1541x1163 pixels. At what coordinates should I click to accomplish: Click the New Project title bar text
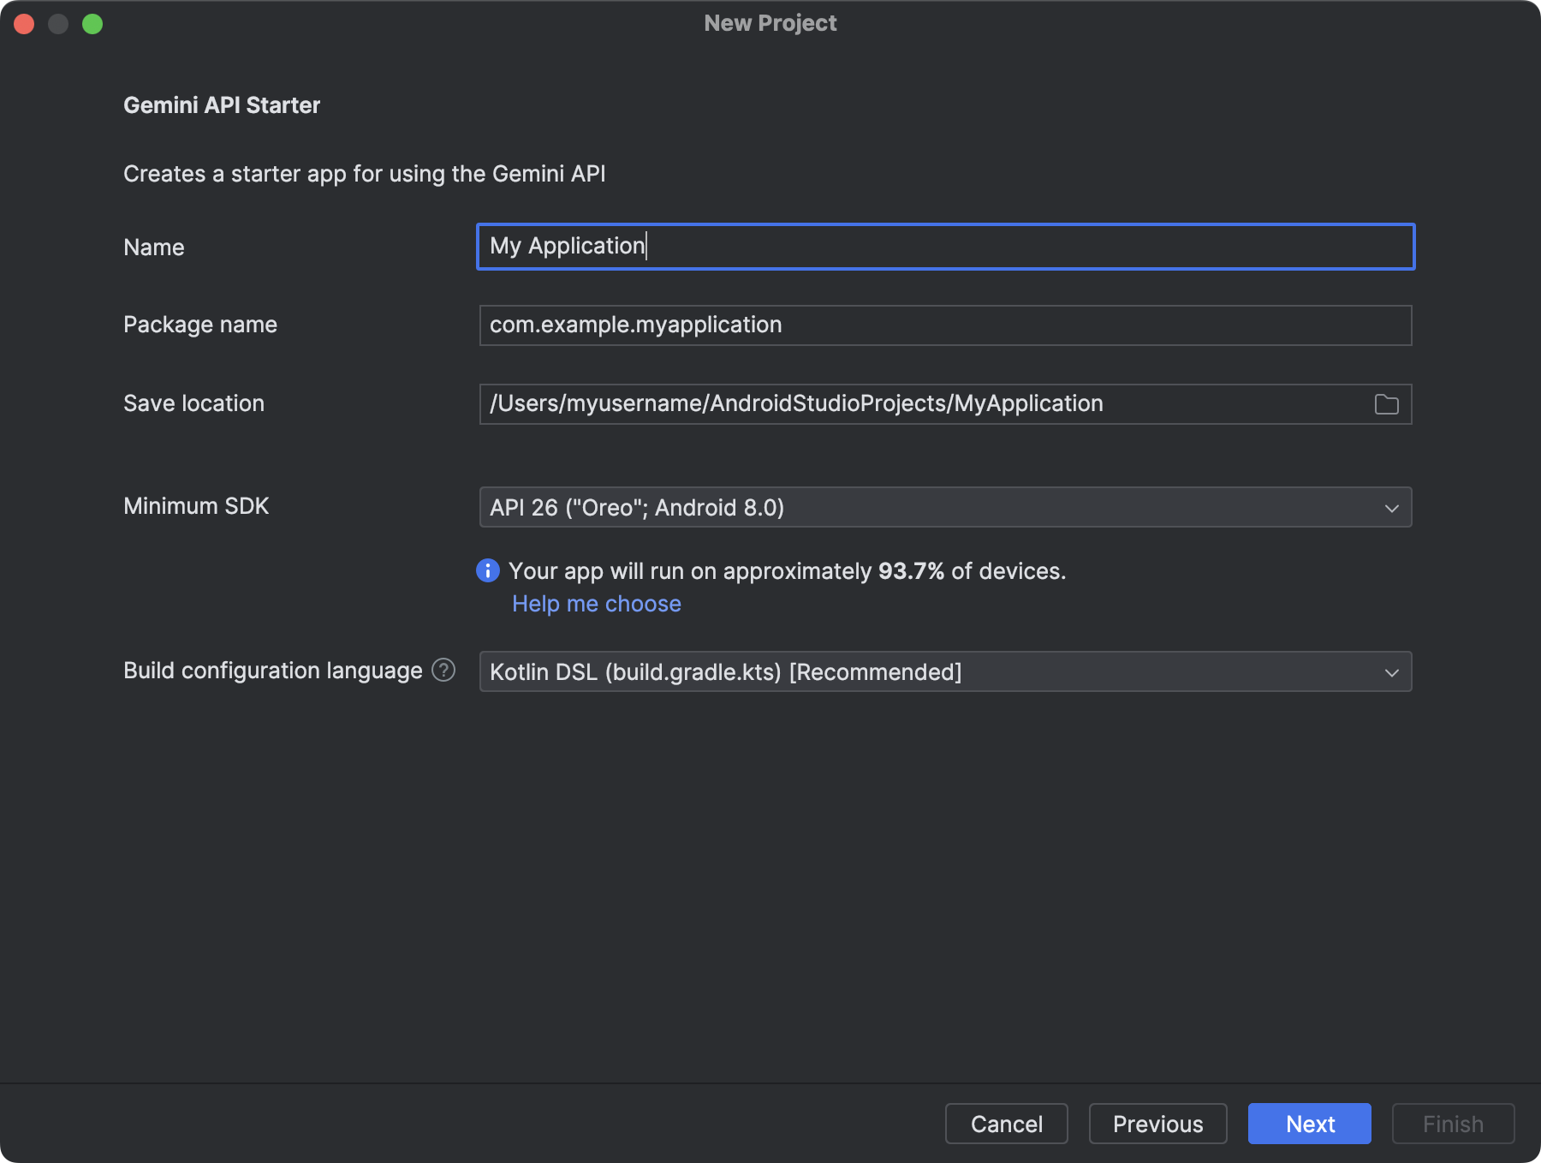point(770,23)
